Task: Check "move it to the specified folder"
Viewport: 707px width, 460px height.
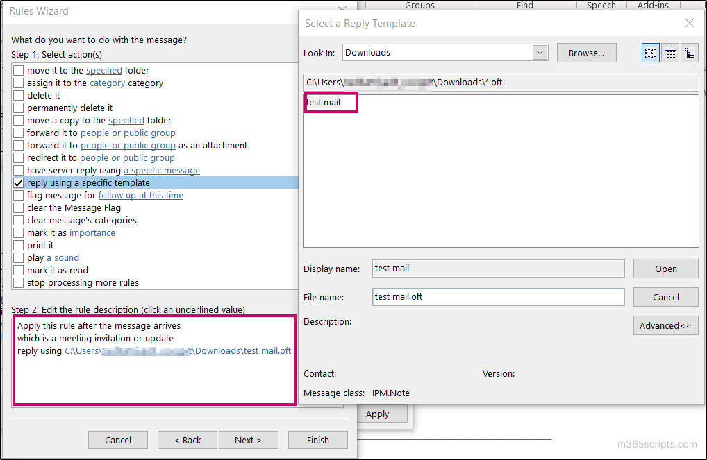Action: coord(18,70)
